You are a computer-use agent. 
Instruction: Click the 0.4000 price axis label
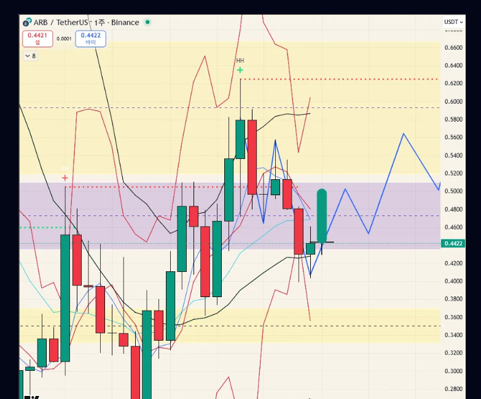(x=453, y=281)
